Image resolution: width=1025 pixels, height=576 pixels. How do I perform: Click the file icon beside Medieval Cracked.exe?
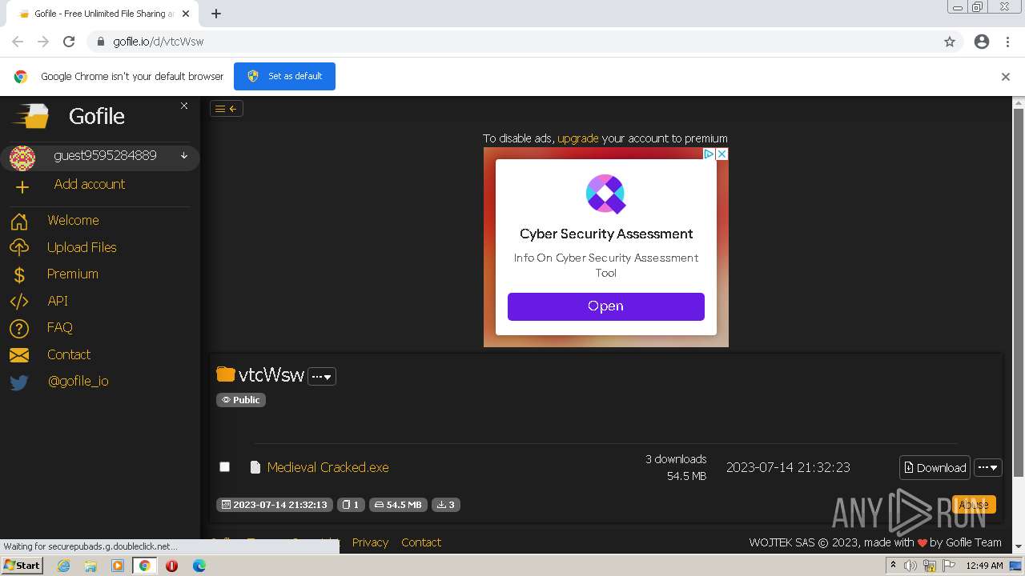pyautogui.click(x=255, y=467)
